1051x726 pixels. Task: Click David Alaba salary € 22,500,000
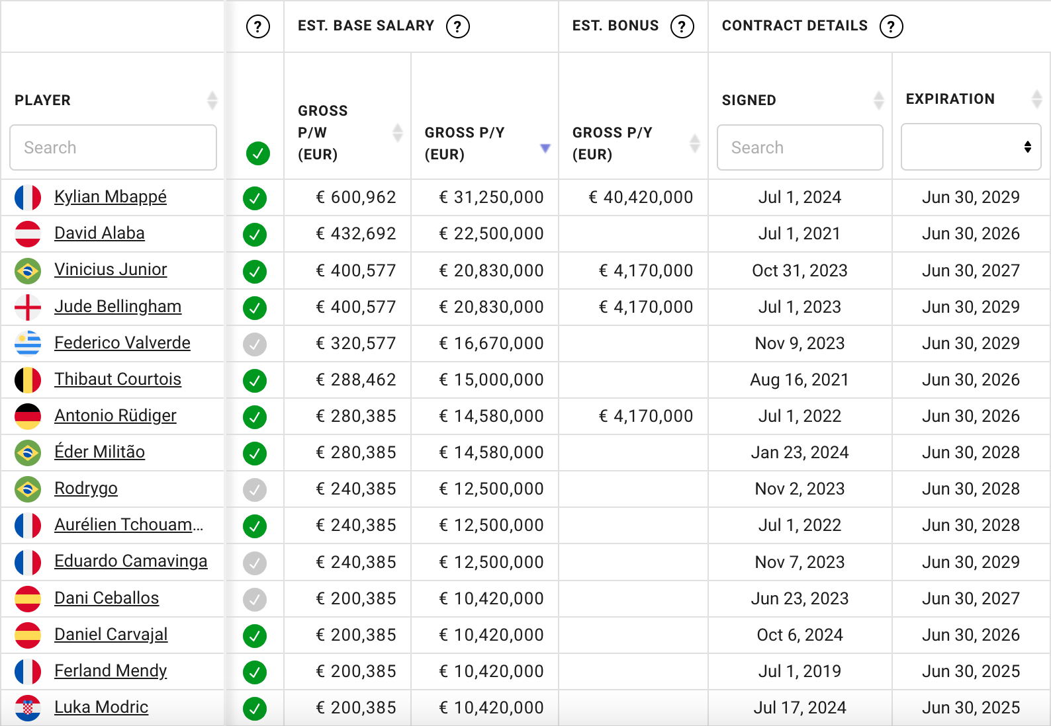click(x=491, y=234)
